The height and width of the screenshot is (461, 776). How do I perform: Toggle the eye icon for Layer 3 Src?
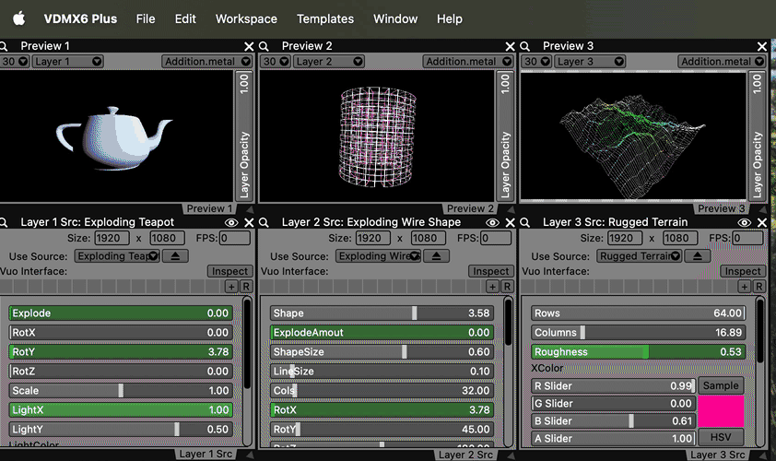[746, 222]
